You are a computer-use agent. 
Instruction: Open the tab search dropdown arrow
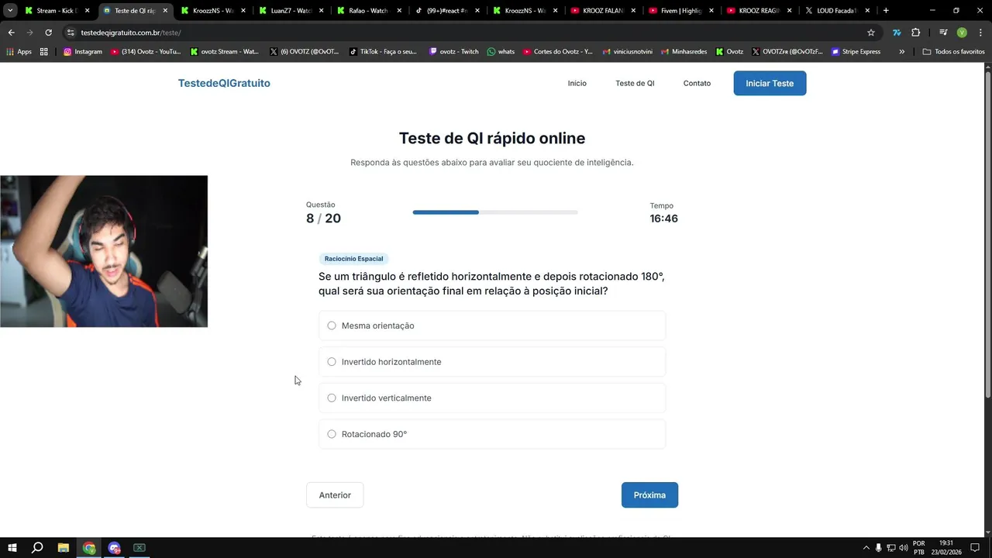pos(10,11)
